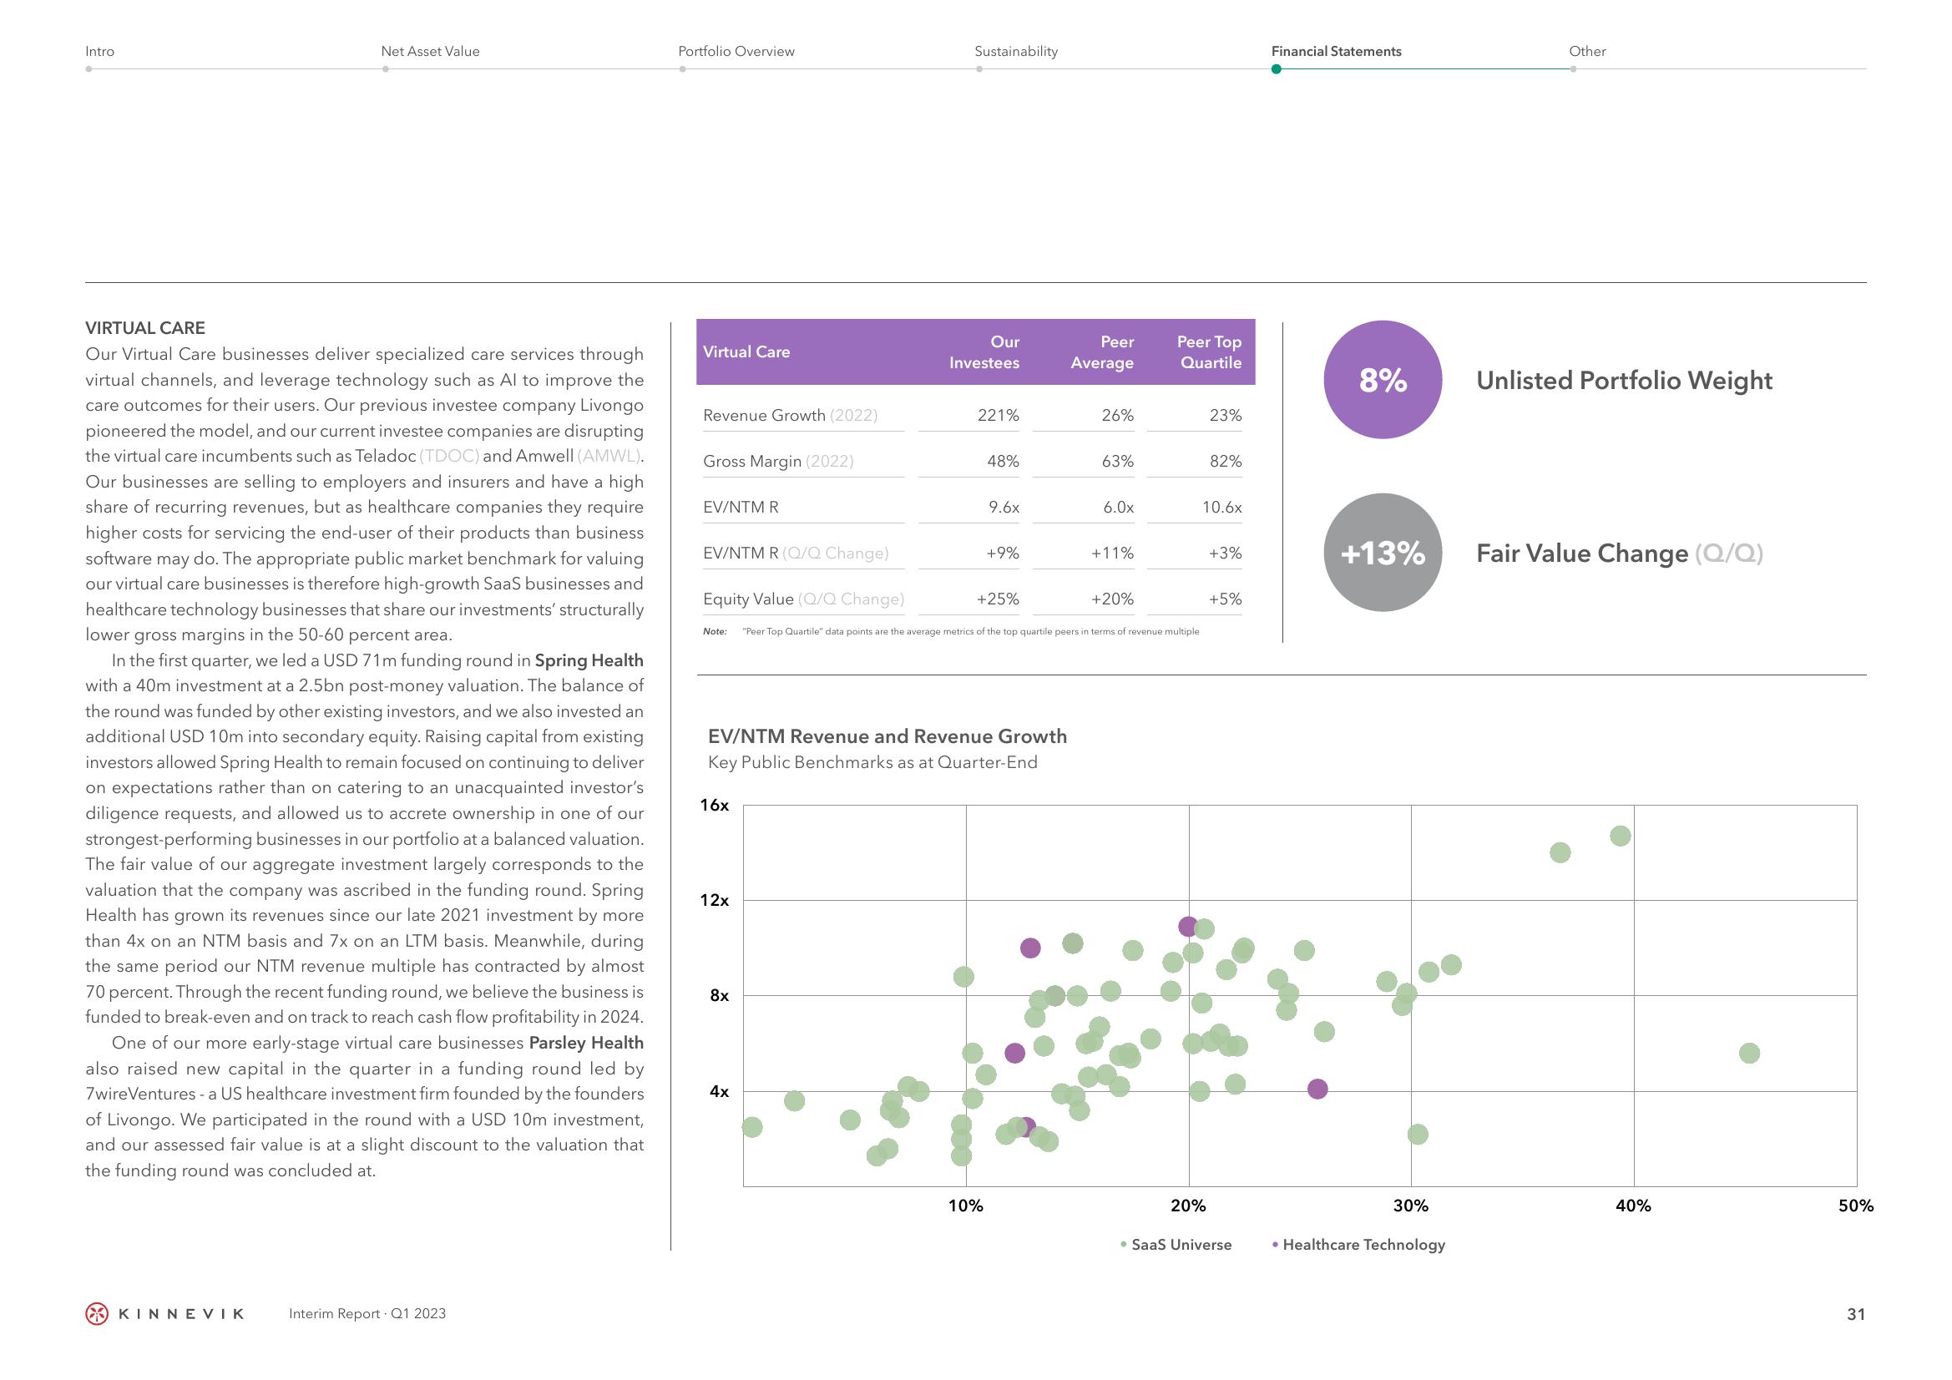Click the 10.6x EV/NTM R value
Screen dimensions: 1952x1380
(x=1221, y=507)
